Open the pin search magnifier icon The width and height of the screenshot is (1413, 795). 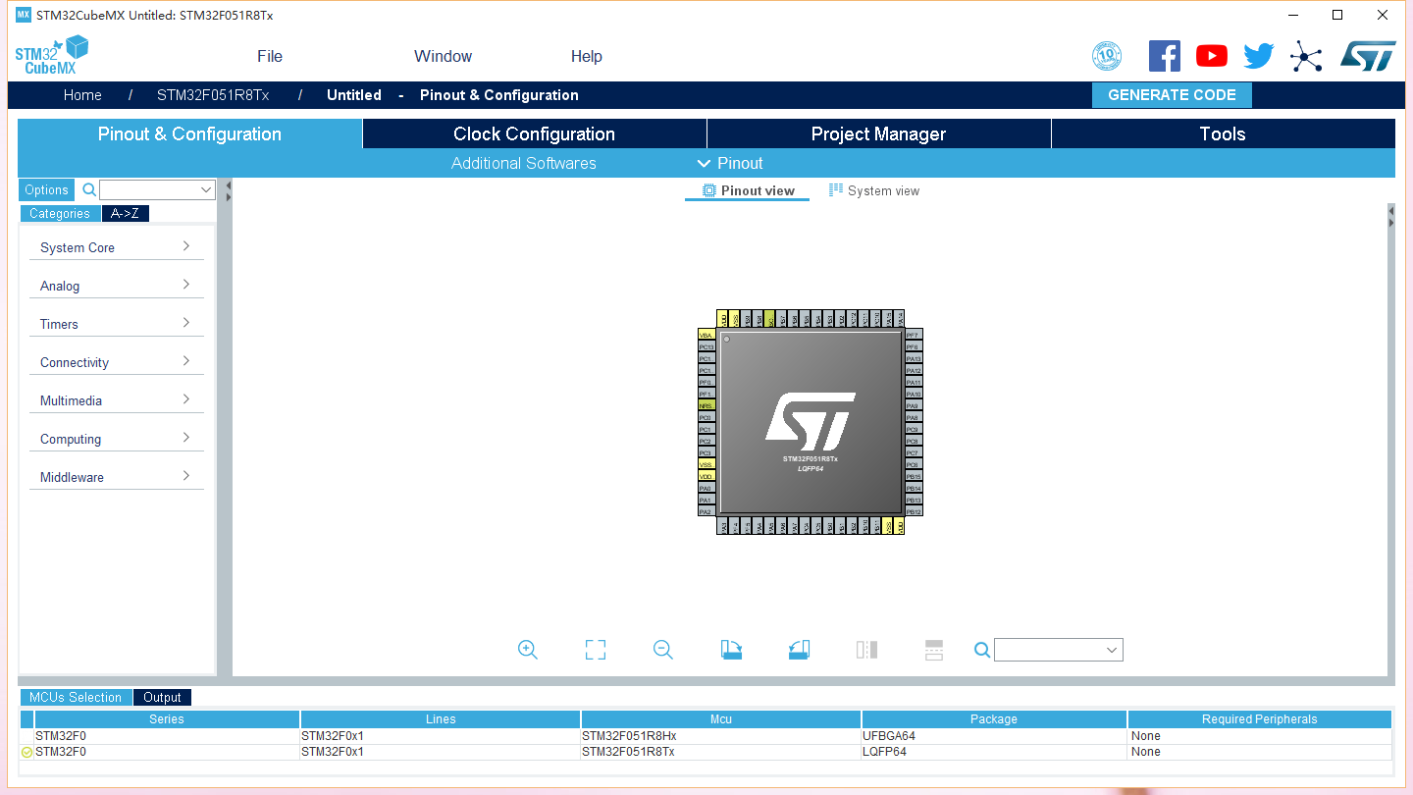(x=981, y=649)
